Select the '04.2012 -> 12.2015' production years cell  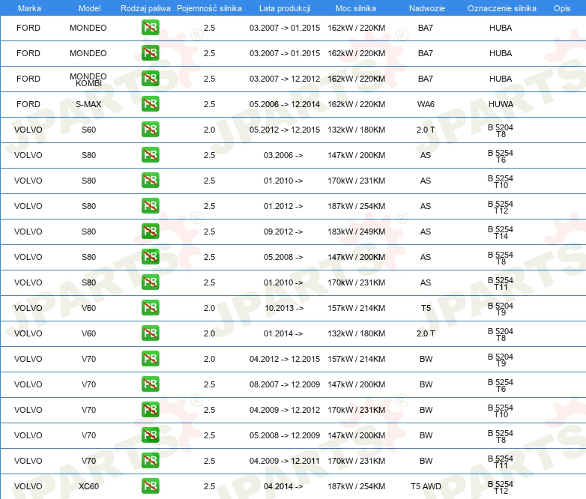click(285, 359)
